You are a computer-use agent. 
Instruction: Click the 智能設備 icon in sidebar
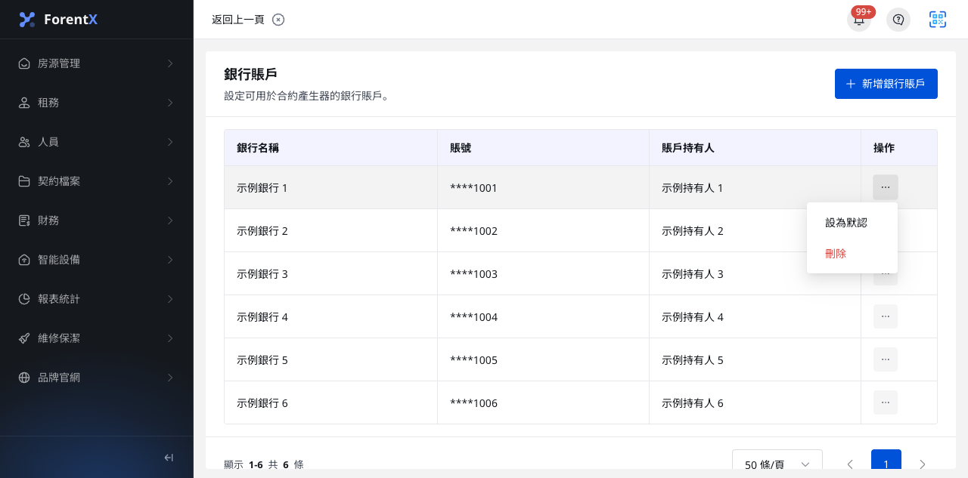click(24, 260)
